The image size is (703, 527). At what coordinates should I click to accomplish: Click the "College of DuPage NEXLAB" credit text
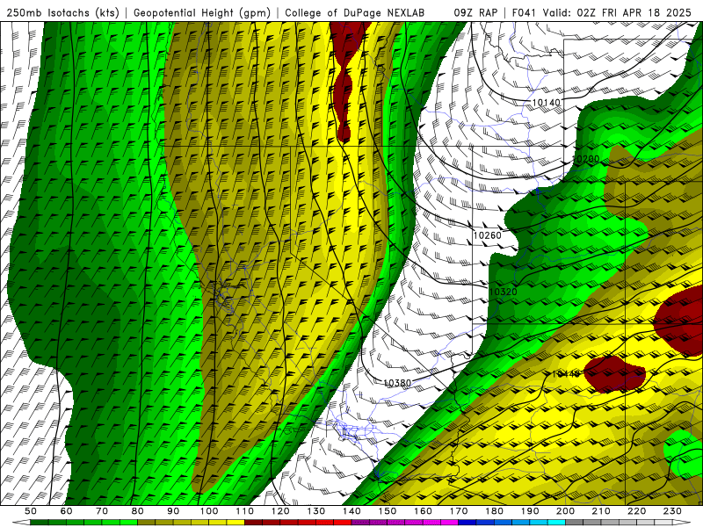tap(355, 12)
